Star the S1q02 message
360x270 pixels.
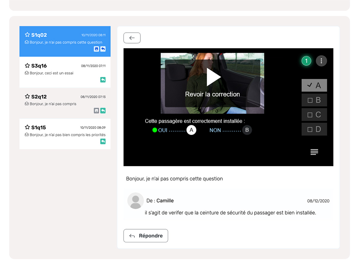click(x=27, y=35)
